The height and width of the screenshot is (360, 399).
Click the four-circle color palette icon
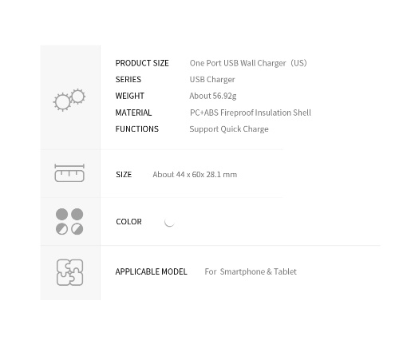[x=69, y=221]
